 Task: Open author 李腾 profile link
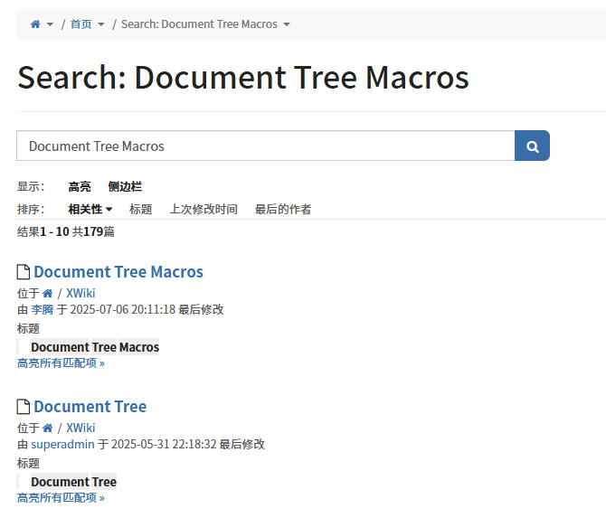[x=43, y=309]
